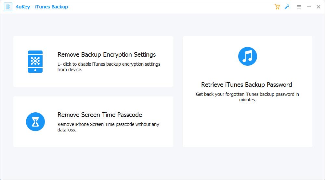Screen dimensions: 325x180
Task: Minimize the 4uKey window
Action: 309,7
